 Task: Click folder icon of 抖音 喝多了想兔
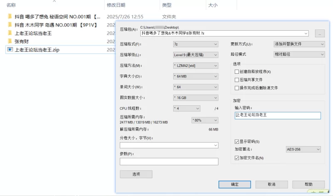[10, 16]
